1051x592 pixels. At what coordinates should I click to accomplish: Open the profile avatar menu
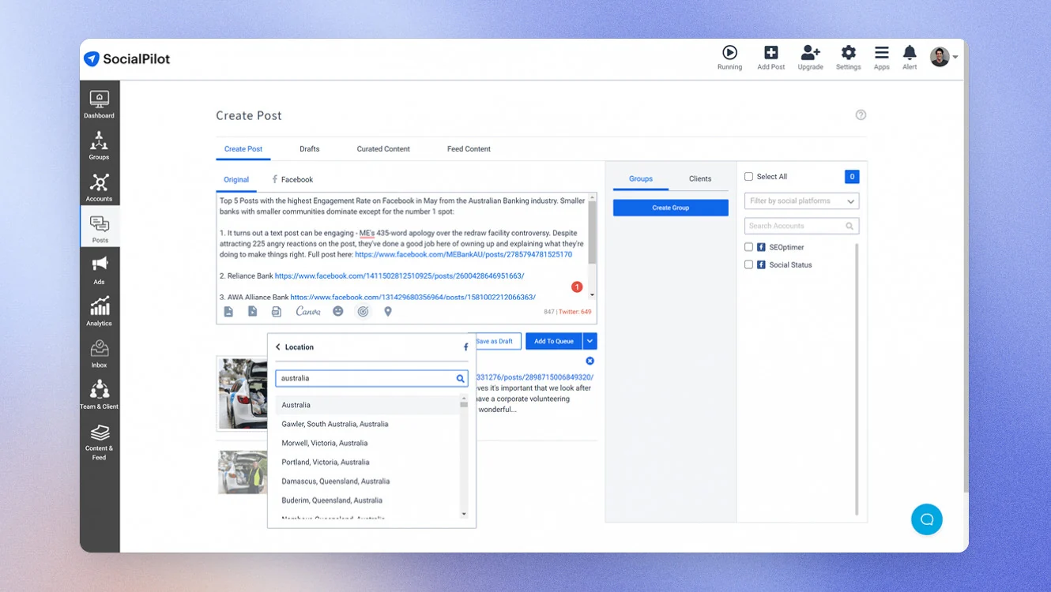(x=944, y=57)
